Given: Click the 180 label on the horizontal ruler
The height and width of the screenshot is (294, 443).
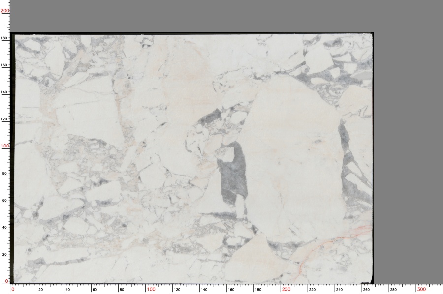Looking at the screenshot, I should [258, 290].
